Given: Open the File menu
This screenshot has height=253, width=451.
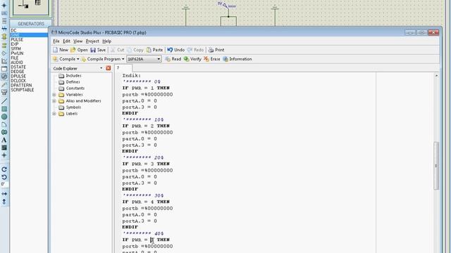Looking at the screenshot, I should click(56, 41).
